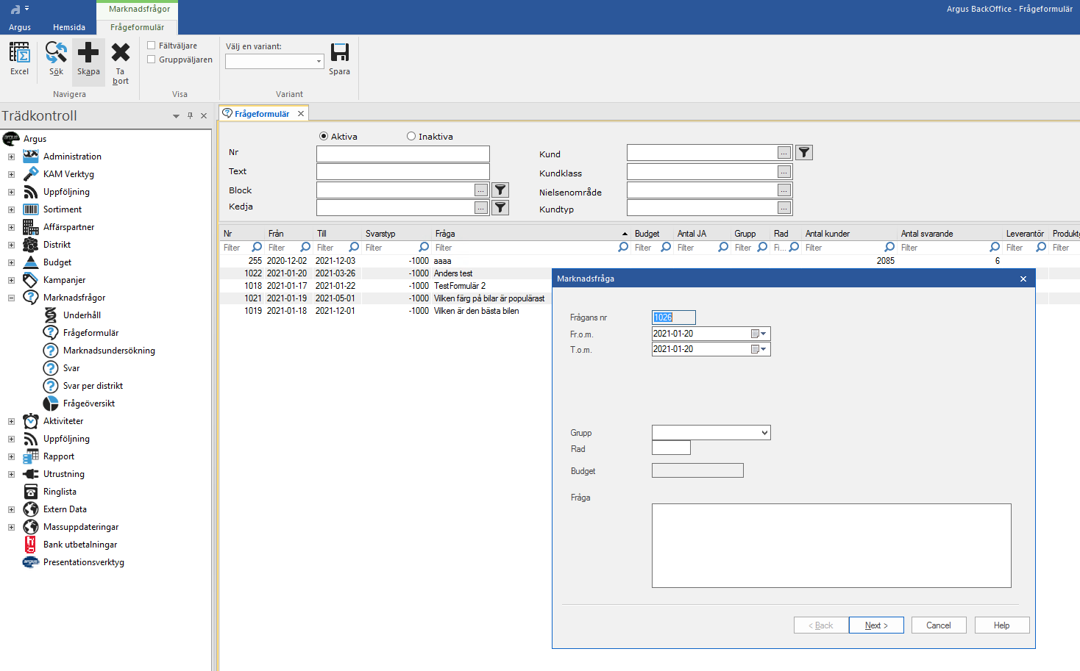This screenshot has height=671, width=1080.
Task: Open Marknadsundersökning tree item
Action: point(109,351)
